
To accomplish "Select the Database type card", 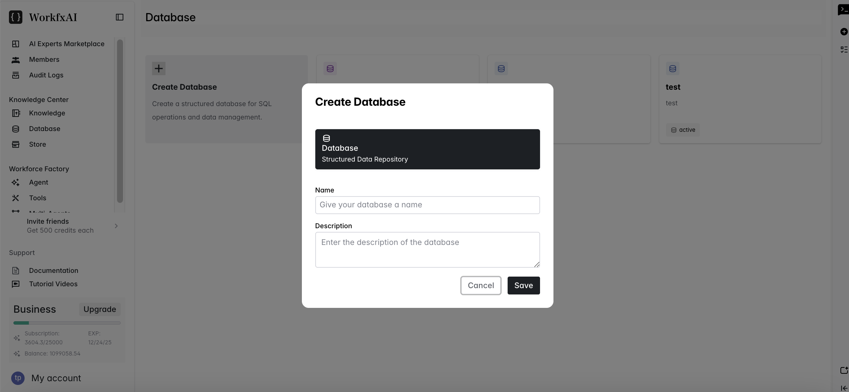I will (427, 149).
